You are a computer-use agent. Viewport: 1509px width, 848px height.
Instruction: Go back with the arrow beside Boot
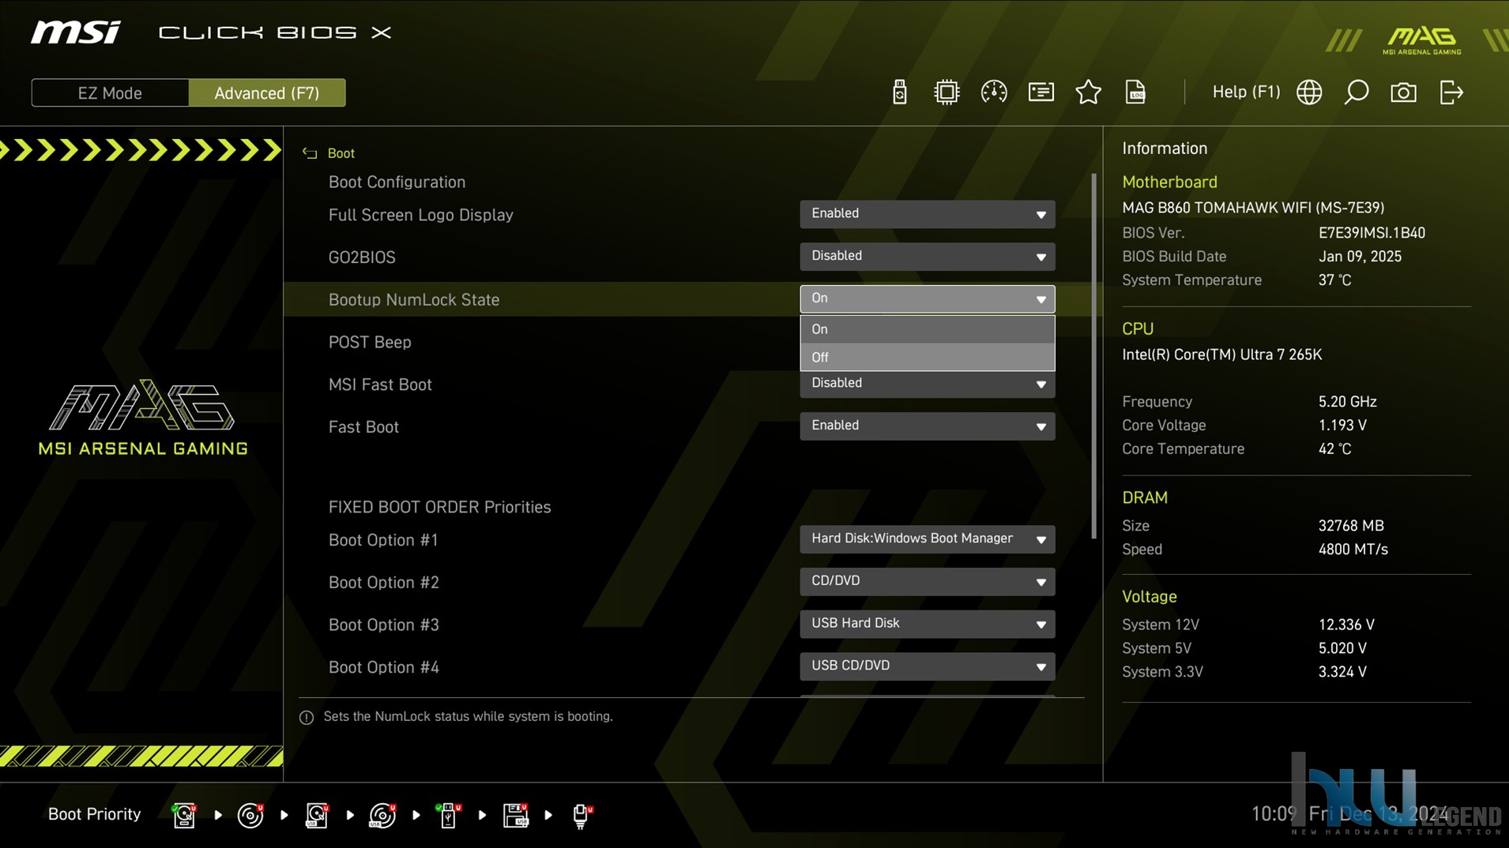tap(310, 153)
